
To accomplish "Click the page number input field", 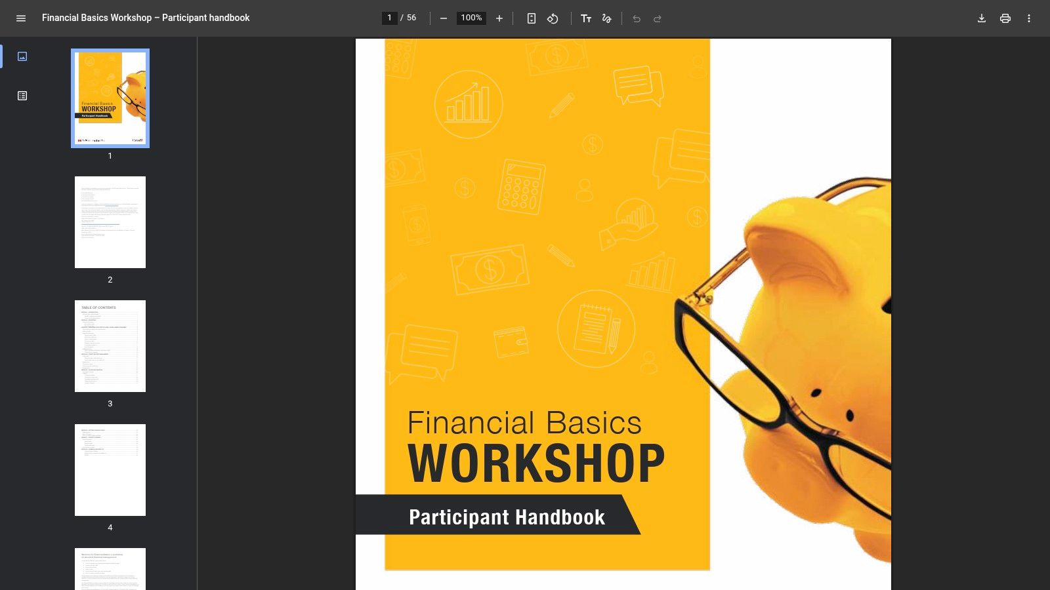I will click(x=389, y=18).
